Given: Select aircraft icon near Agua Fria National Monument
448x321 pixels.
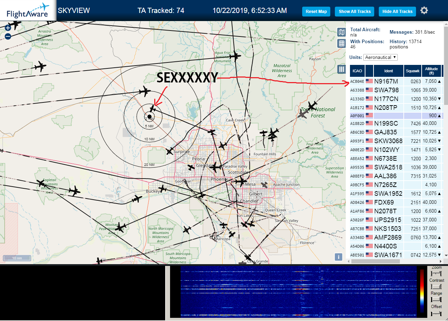Looking at the screenshot, I should coord(235,56).
